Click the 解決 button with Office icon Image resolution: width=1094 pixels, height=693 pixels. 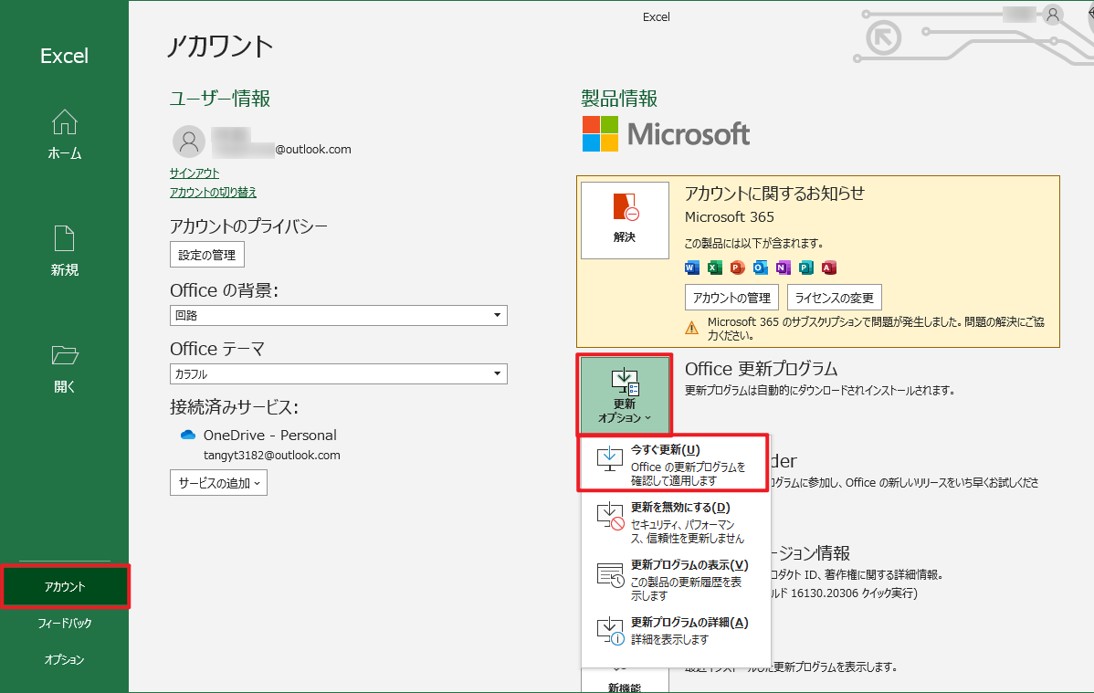(625, 221)
